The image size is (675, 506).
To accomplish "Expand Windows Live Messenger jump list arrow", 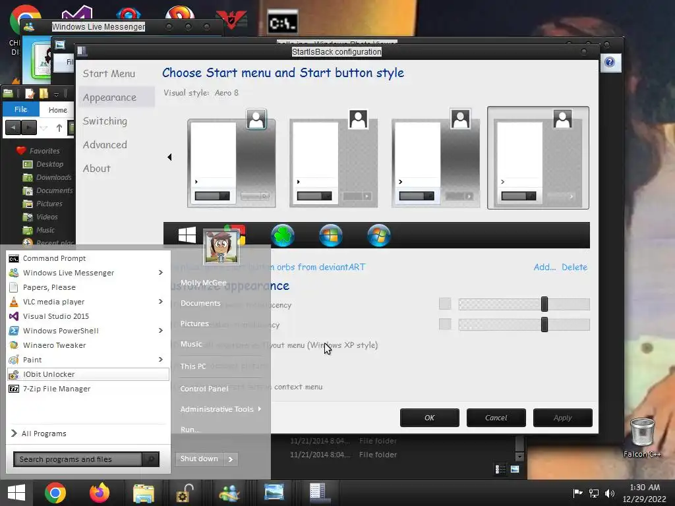I will pos(161,272).
